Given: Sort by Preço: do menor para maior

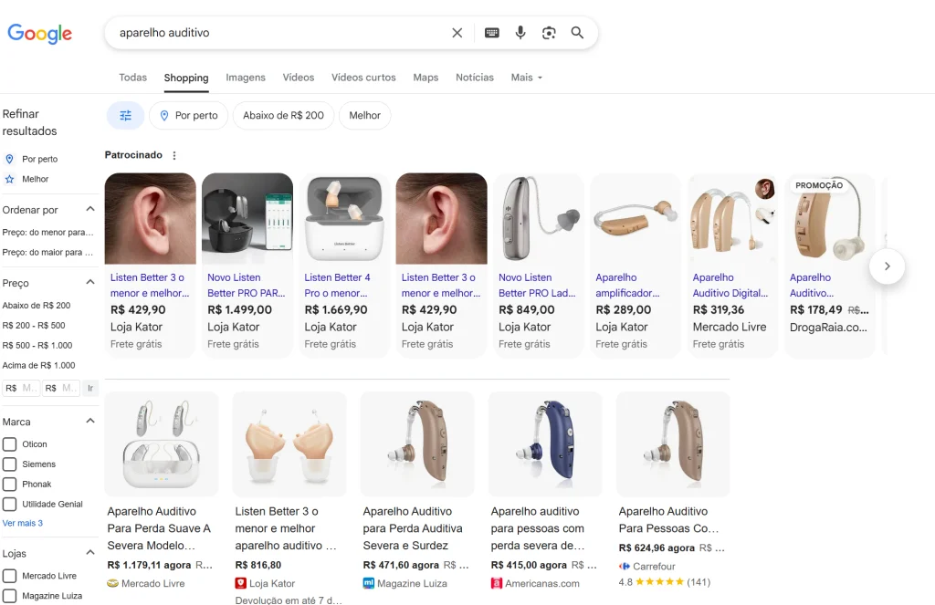Looking at the screenshot, I should (x=47, y=233).
